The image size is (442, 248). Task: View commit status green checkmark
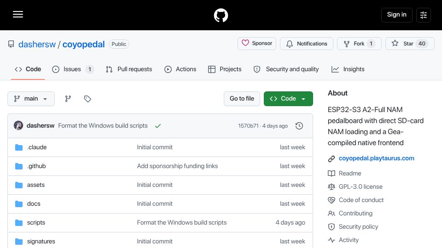158,126
